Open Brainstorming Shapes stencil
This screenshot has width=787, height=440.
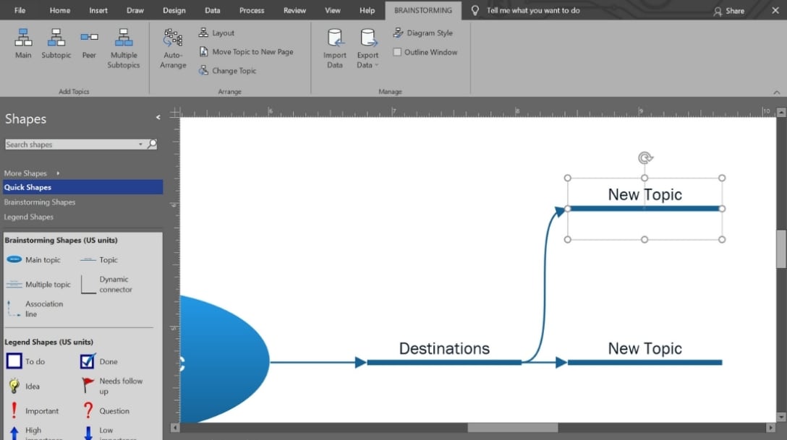pos(40,202)
